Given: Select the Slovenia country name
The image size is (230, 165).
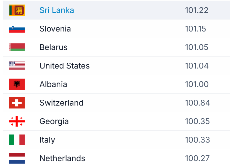Looking at the screenshot, I should [55, 29].
